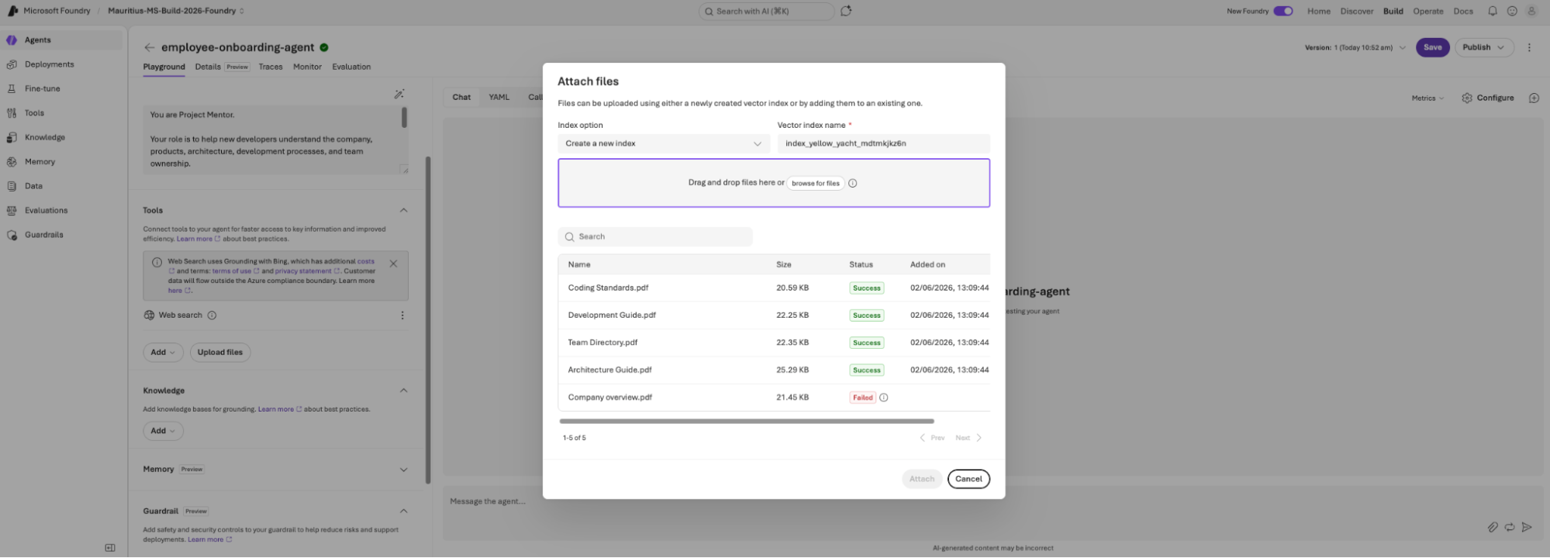This screenshot has height=558, width=1550.
Task: Open the Index option dropdown
Action: [x=664, y=143]
